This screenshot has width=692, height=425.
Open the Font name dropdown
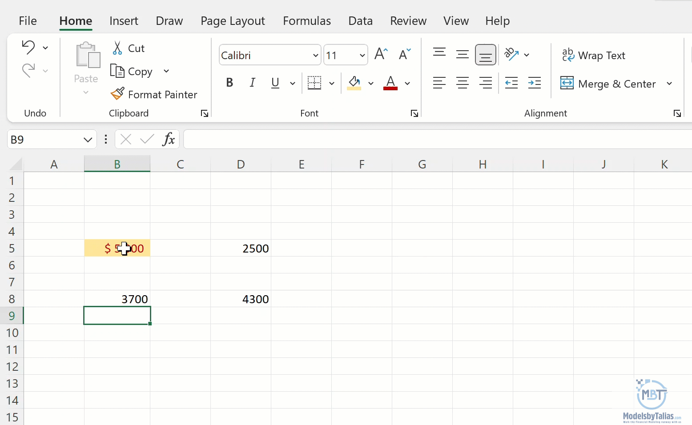pos(315,55)
